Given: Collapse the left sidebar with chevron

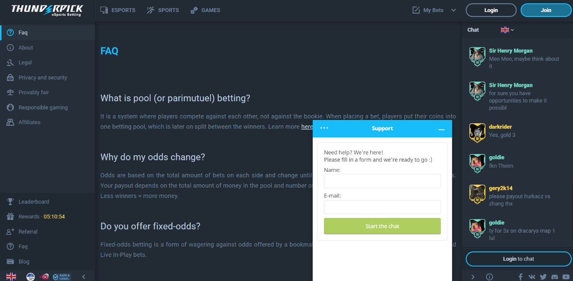Looking at the screenshot, I should pos(84,276).
